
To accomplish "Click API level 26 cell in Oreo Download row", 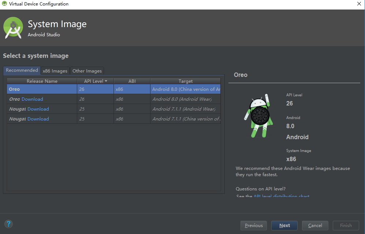I will pyautogui.click(x=96, y=99).
